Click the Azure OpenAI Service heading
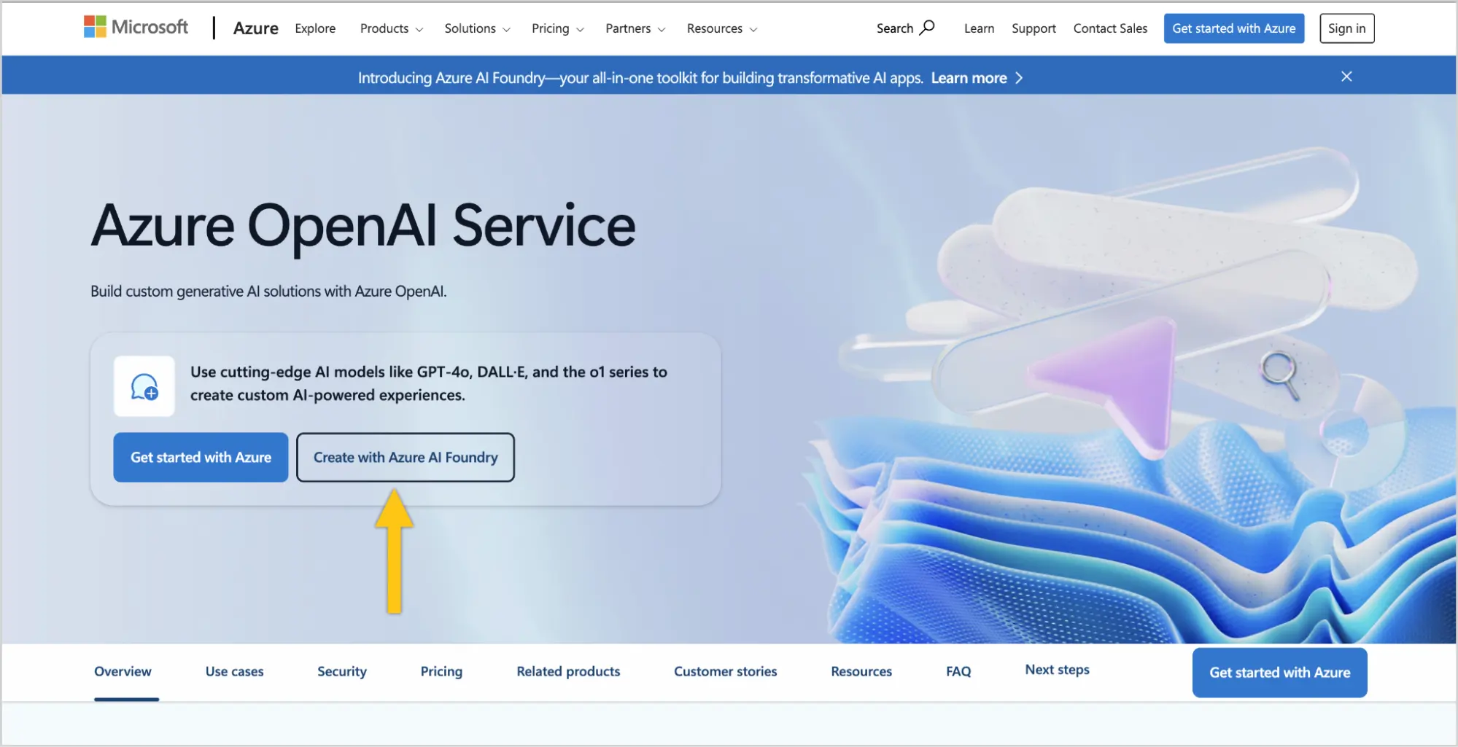The image size is (1458, 747). point(363,226)
